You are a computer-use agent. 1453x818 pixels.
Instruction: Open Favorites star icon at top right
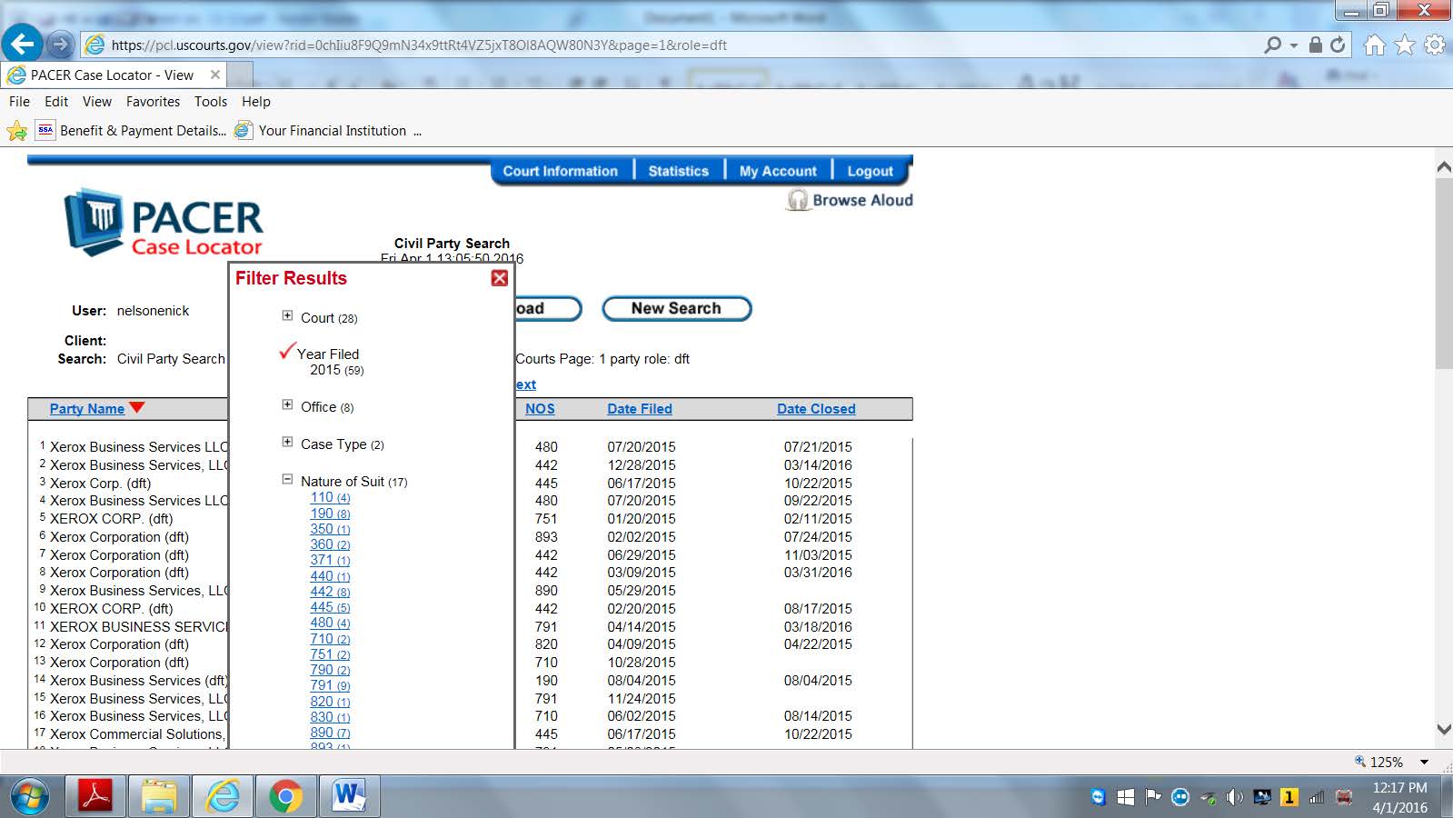1405,45
